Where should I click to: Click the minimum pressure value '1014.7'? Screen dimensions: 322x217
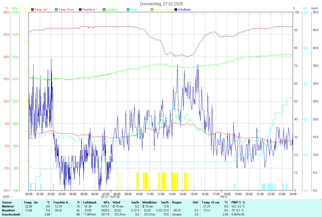tap(105, 206)
